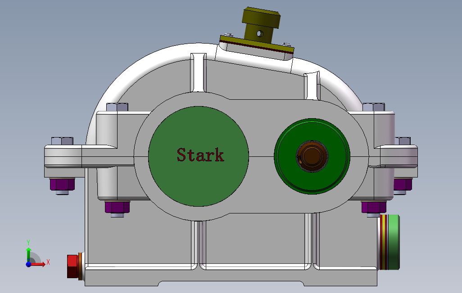
Task: Select the dark green right bearing cover
Action: (x=312, y=156)
